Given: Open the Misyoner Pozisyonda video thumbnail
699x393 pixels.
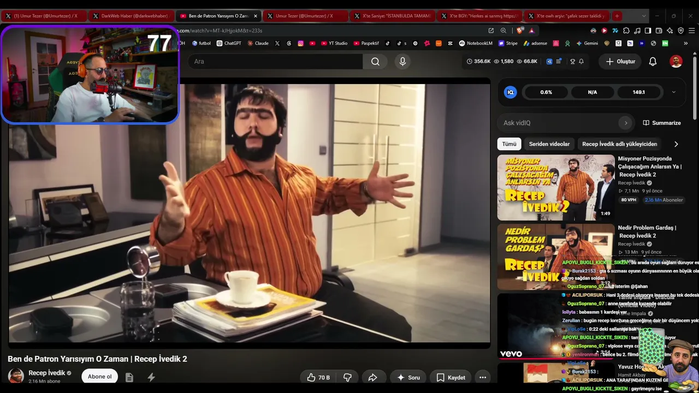Looking at the screenshot, I should [x=556, y=187].
